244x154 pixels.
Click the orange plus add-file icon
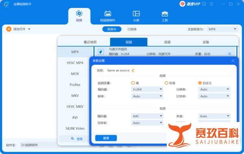tap(9, 29)
